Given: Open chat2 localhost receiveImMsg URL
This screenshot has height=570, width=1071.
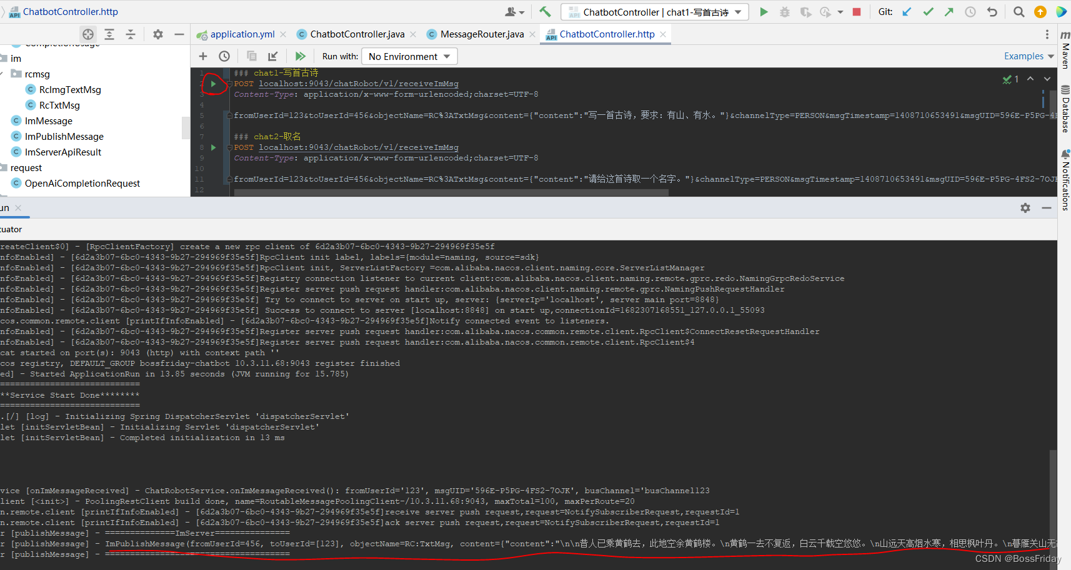Looking at the screenshot, I should 359,147.
